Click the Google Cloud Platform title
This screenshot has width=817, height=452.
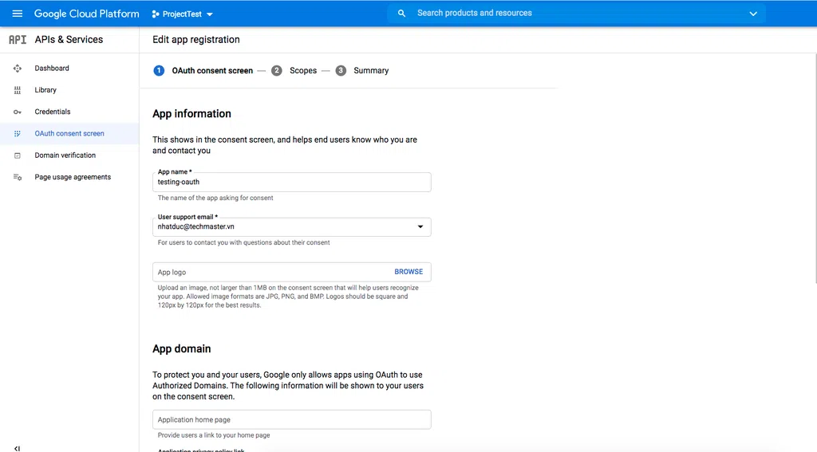[86, 14]
